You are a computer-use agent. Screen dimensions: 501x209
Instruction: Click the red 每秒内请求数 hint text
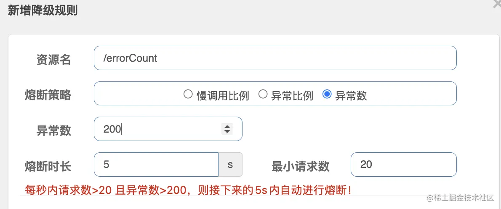[x=189, y=190]
